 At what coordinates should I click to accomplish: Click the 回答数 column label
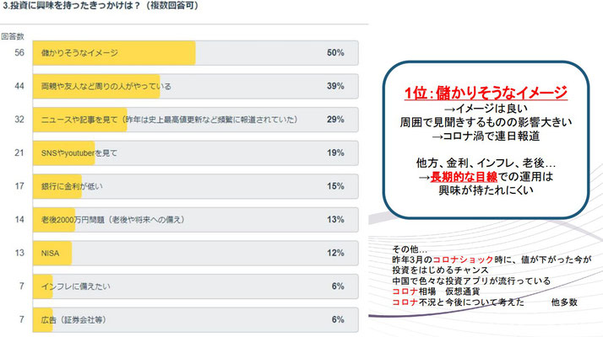pyautogui.click(x=13, y=36)
